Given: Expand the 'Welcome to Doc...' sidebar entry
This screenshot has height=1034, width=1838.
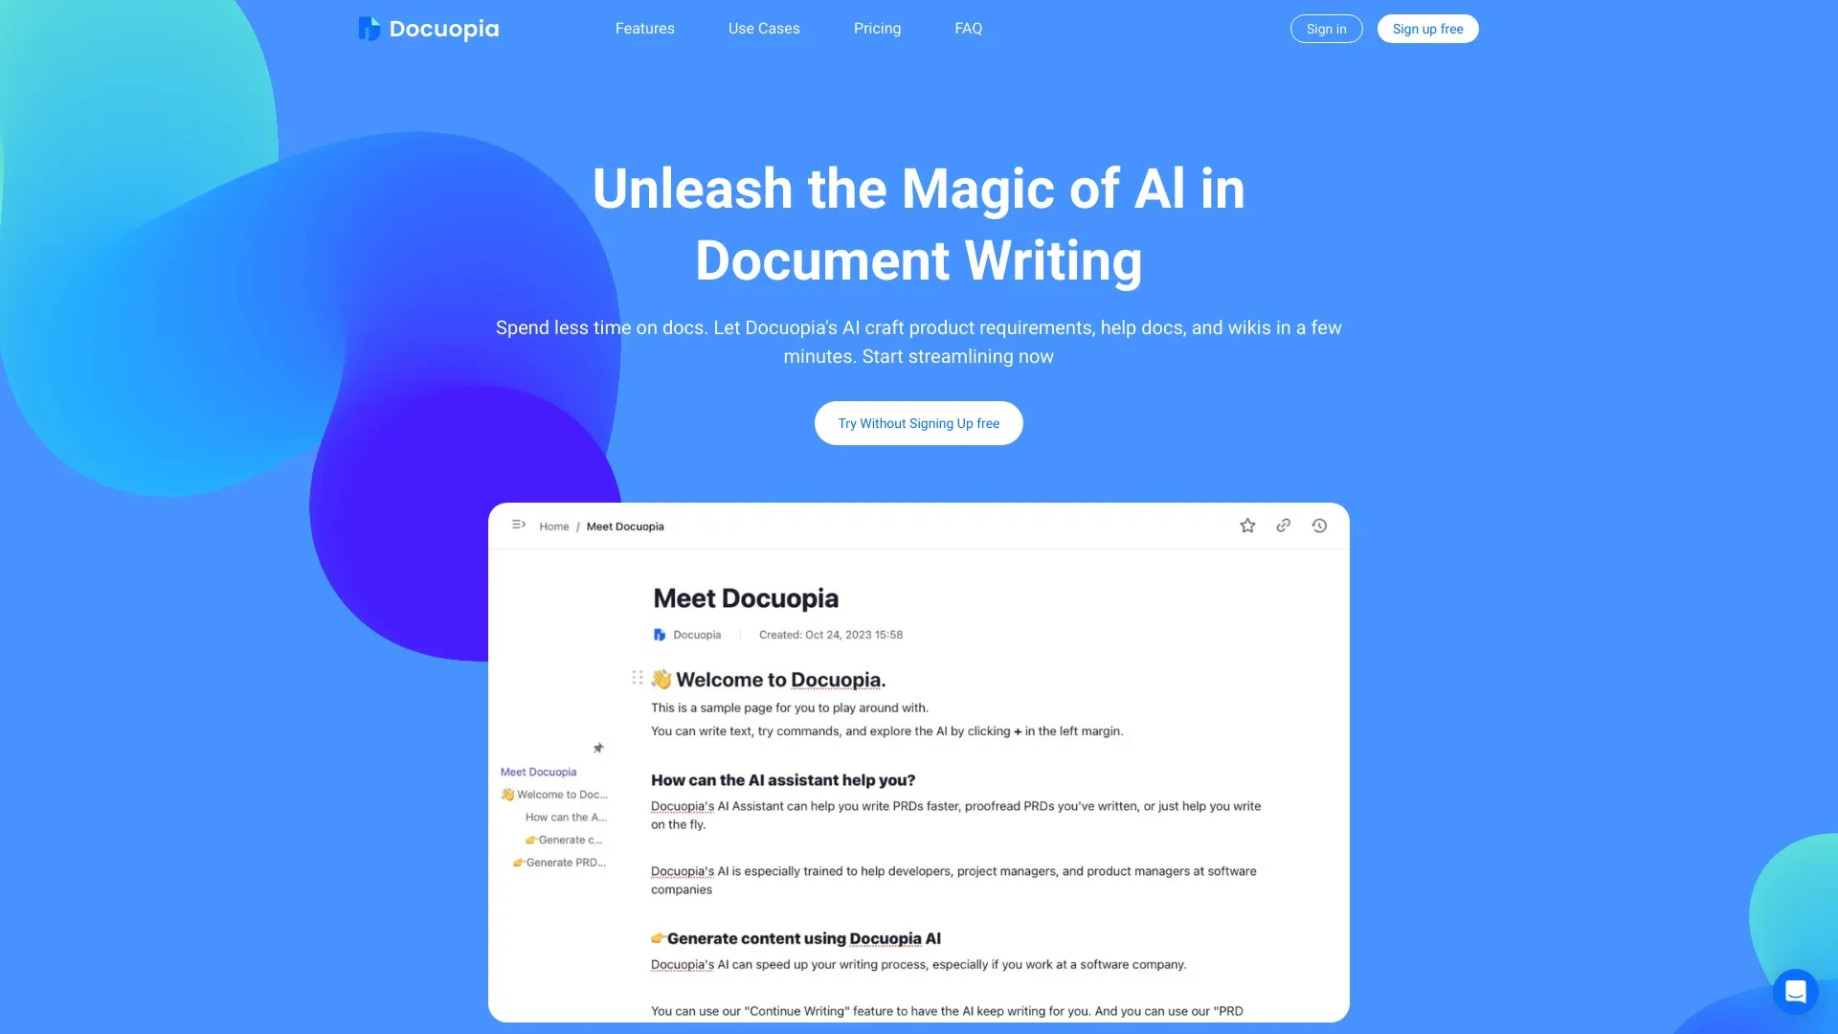Looking at the screenshot, I should (557, 793).
